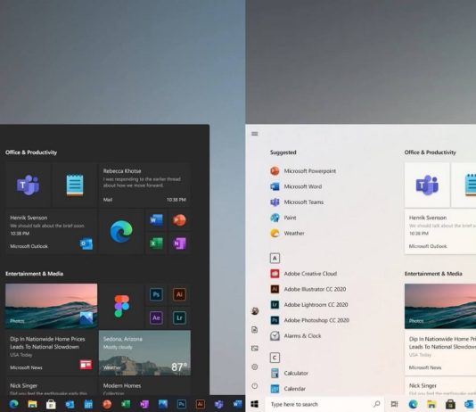The width and height of the screenshot is (476, 412).
Task: Open the small Word tile in dark menu
Action: (156, 219)
